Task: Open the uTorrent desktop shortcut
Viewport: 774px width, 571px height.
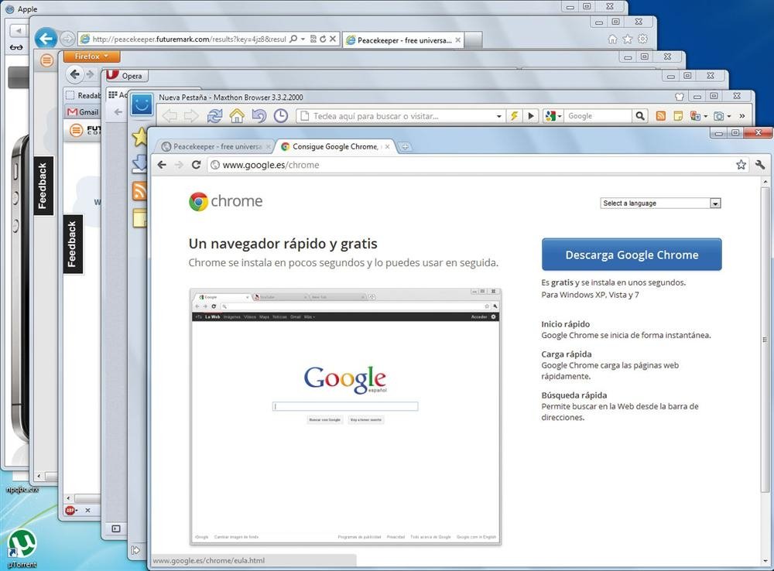Action: pos(22,548)
